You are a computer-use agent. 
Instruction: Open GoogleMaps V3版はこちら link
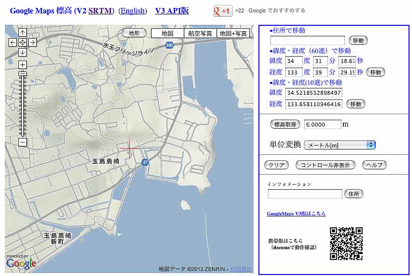[x=296, y=213]
